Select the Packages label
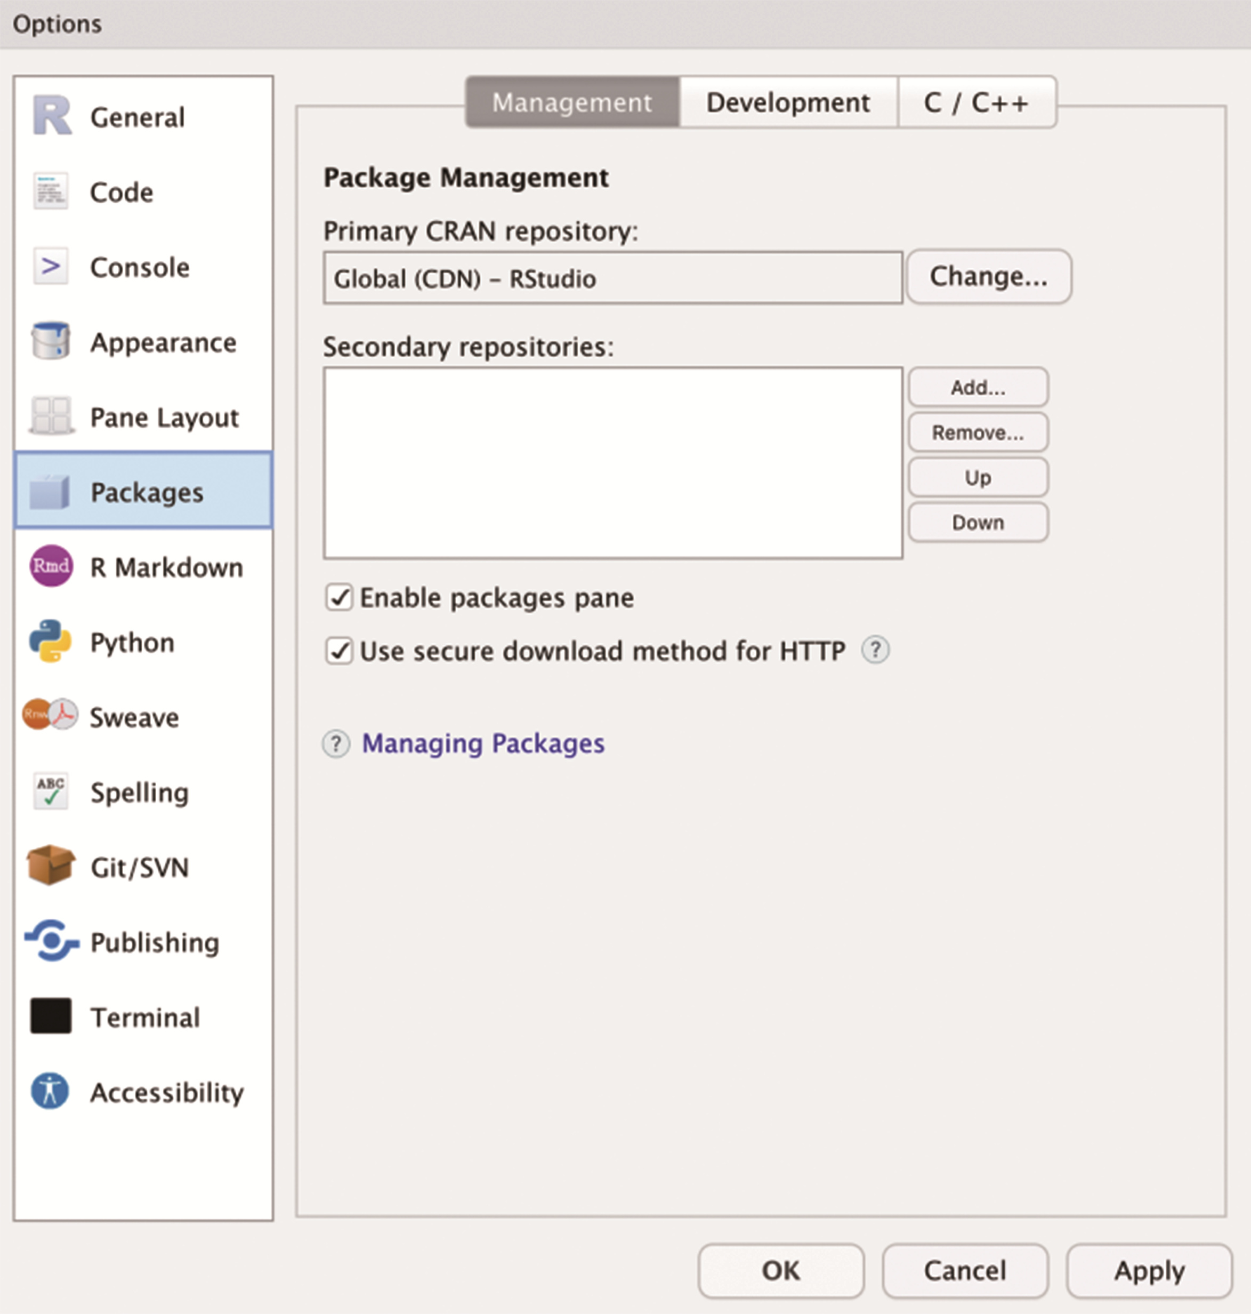1251x1314 pixels. coord(147,493)
